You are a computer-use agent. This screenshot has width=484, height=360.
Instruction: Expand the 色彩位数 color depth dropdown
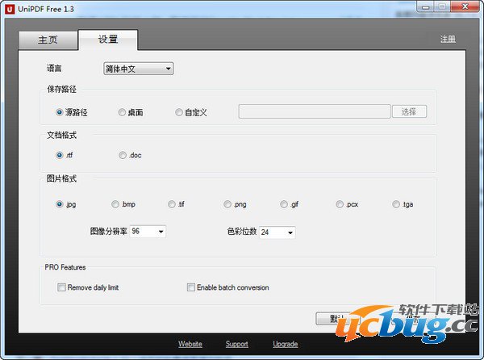[277, 232]
